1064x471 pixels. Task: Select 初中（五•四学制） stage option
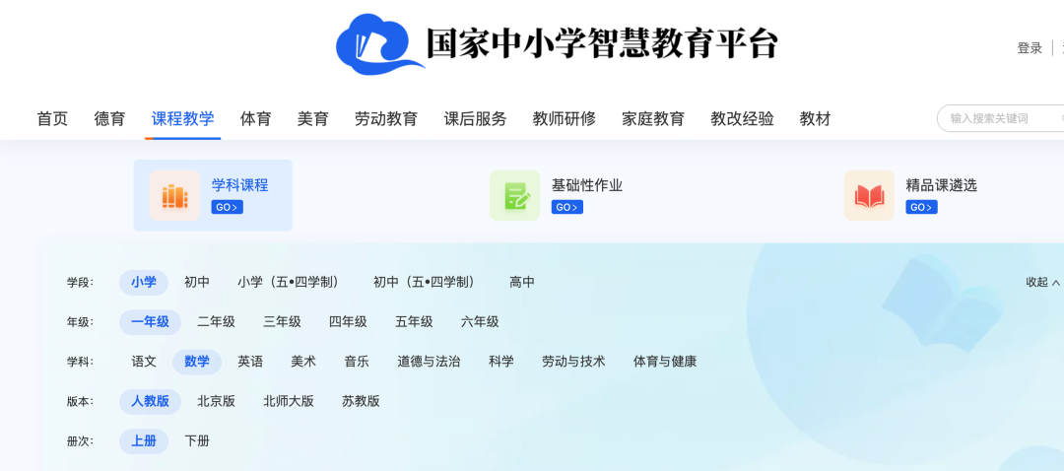coord(425,283)
